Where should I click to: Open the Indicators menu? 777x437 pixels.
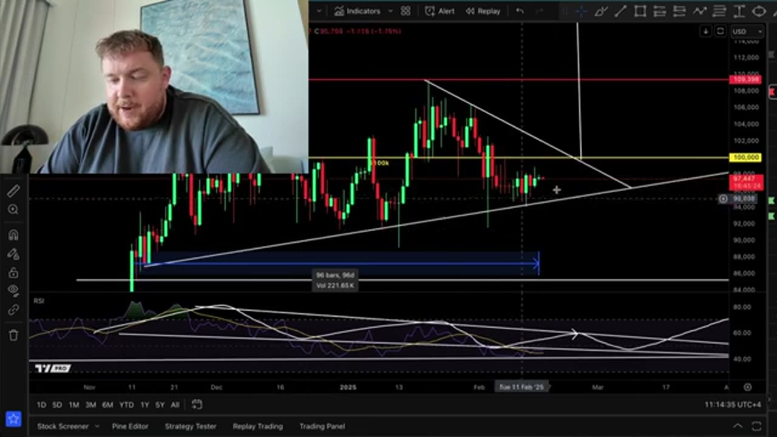pyautogui.click(x=357, y=11)
